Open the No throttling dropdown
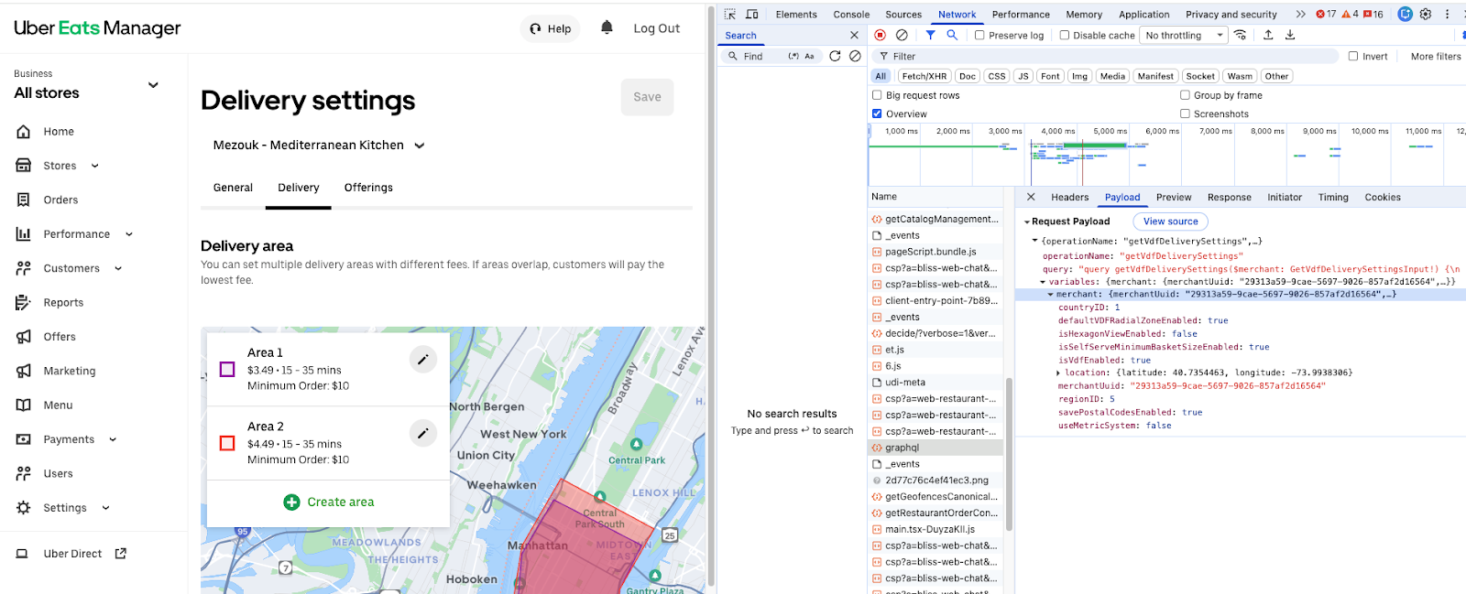 1184,36
